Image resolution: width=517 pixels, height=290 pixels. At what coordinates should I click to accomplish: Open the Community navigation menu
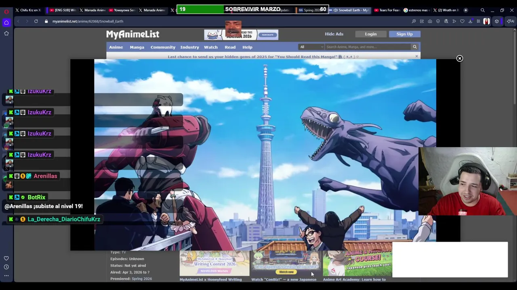[x=163, y=47]
